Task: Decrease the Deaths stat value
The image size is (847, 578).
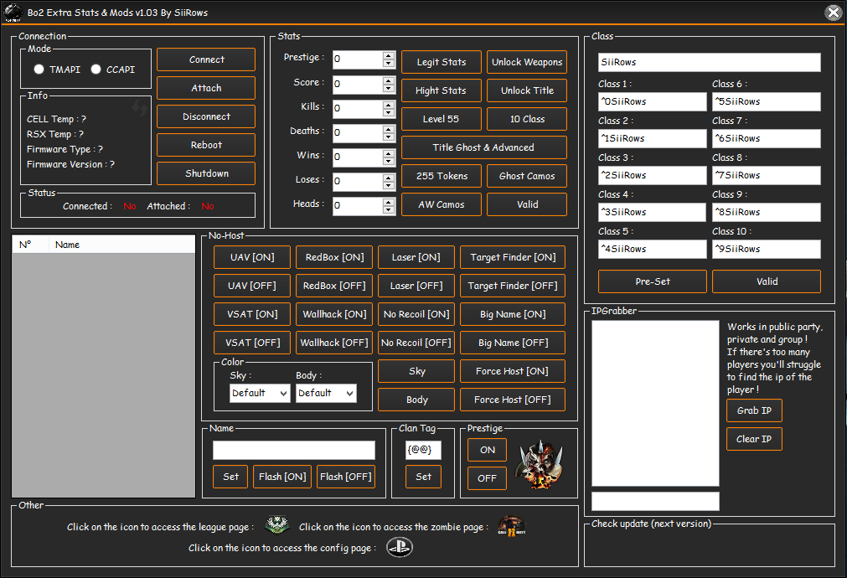Action: (389, 137)
